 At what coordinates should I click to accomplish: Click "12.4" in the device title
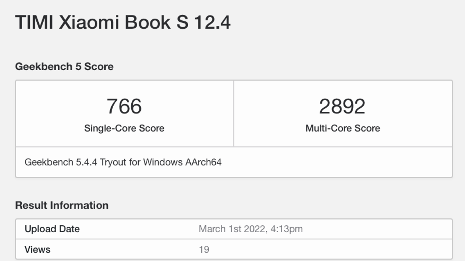212,22
